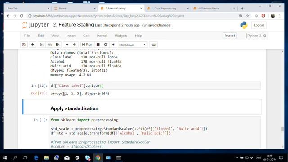The image size is (288, 162).
Task: Switch to the 4.0 Seaborn Basics tab
Action: 214,9
